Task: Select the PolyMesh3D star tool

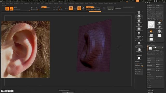Action: click(160, 27)
